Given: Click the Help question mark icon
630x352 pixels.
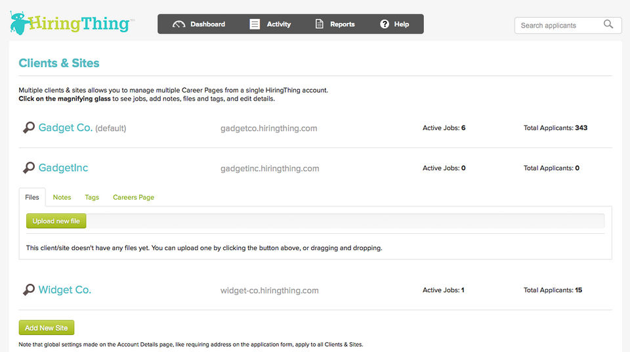Looking at the screenshot, I should (385, 24).
